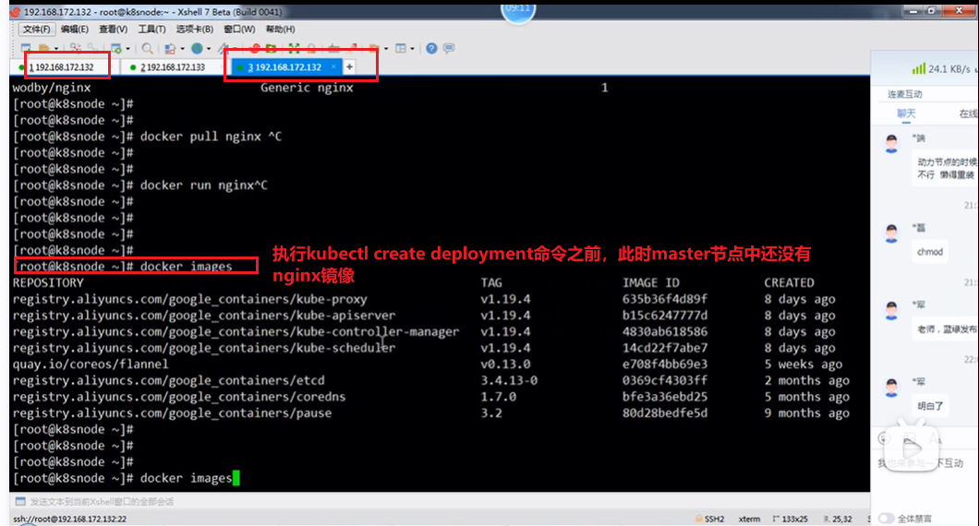The height and width of the screenshot is (526, 979).
Task: Expand the Open session folder dropdown arrow
Action: 56,49
